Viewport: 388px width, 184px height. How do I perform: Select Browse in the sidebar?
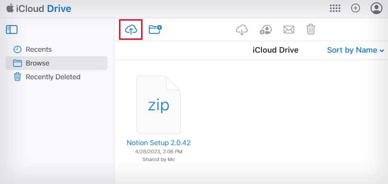pyautogui.click(x=57, y=63)
